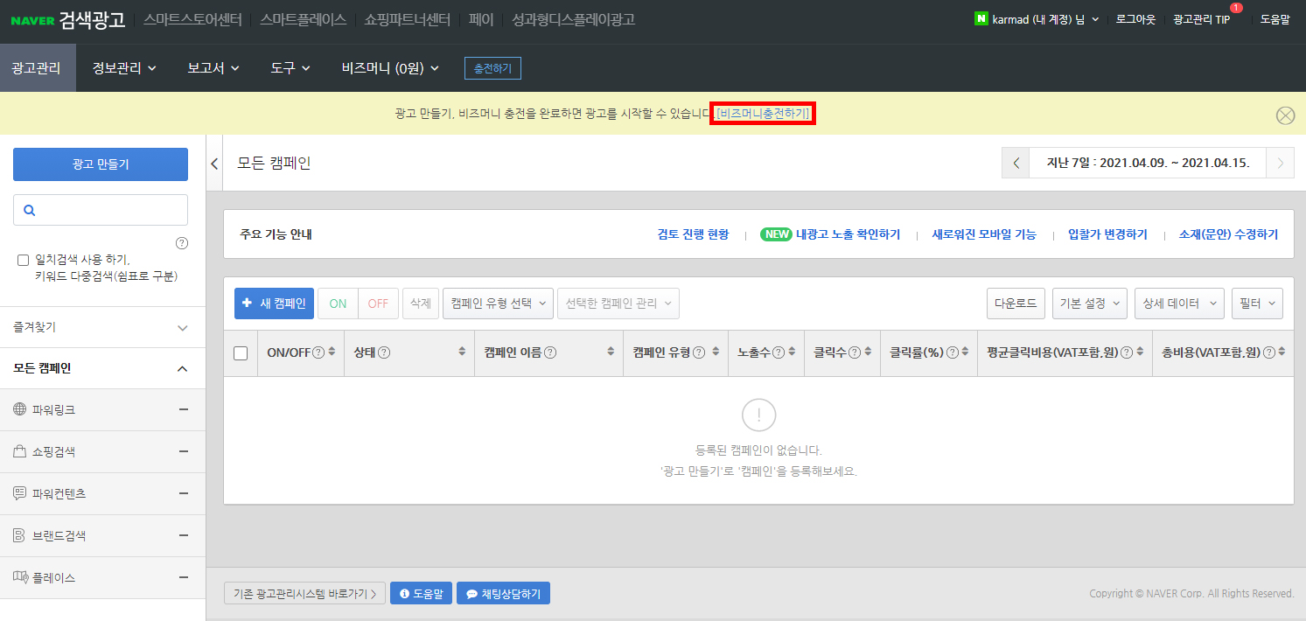
Task: Open 페이 link in top bar
Action: 481,19
